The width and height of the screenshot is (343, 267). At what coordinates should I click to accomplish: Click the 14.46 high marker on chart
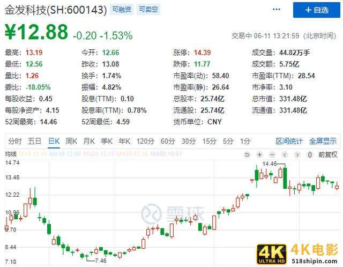click(x=270, y=164)
